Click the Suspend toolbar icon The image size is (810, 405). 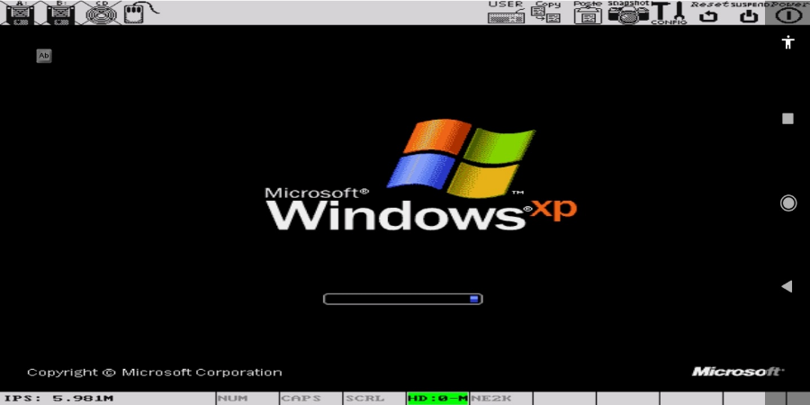click(749, 13)
